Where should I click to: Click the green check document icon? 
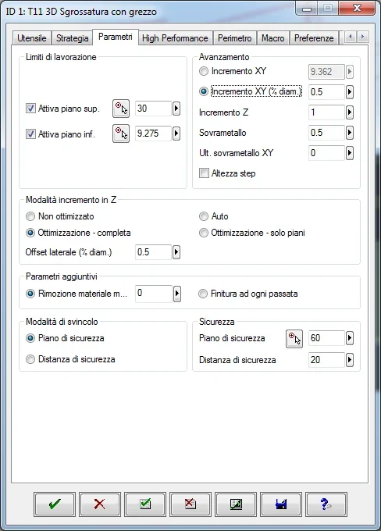pos(145,504)
